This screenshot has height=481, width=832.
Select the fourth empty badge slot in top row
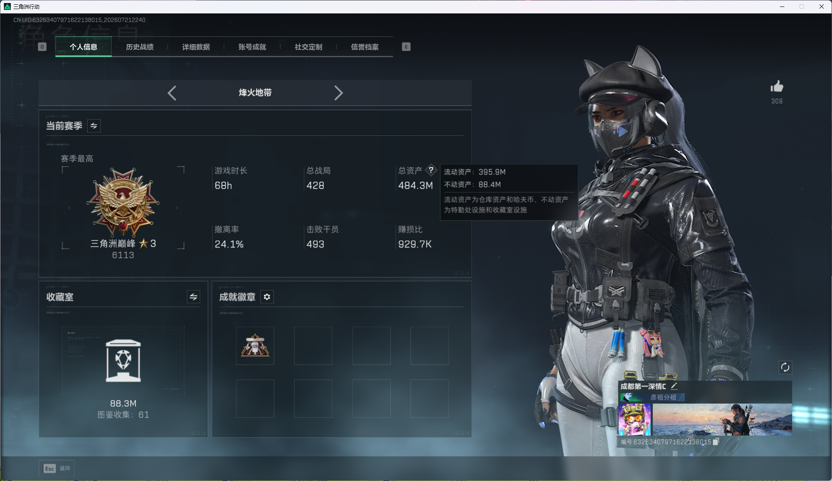pos(429,346)
